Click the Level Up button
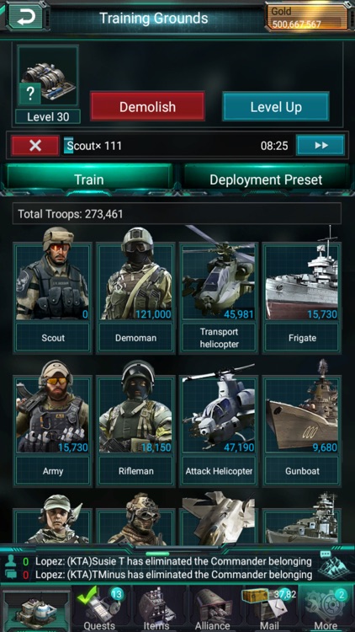 click(276, 106)
